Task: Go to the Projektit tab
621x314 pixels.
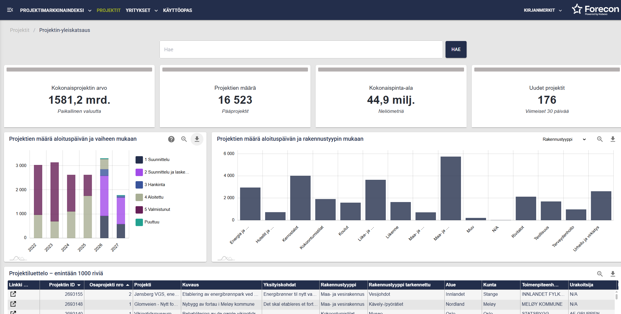Action: 109,10
